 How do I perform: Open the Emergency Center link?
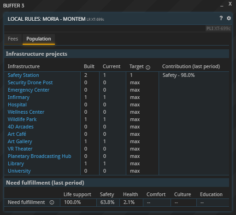(x=29, y=90)
